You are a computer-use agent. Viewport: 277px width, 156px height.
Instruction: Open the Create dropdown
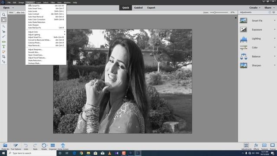[255, 8]
